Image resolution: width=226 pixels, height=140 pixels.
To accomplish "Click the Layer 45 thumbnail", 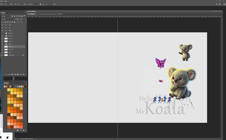I will [x=6, y=41].
